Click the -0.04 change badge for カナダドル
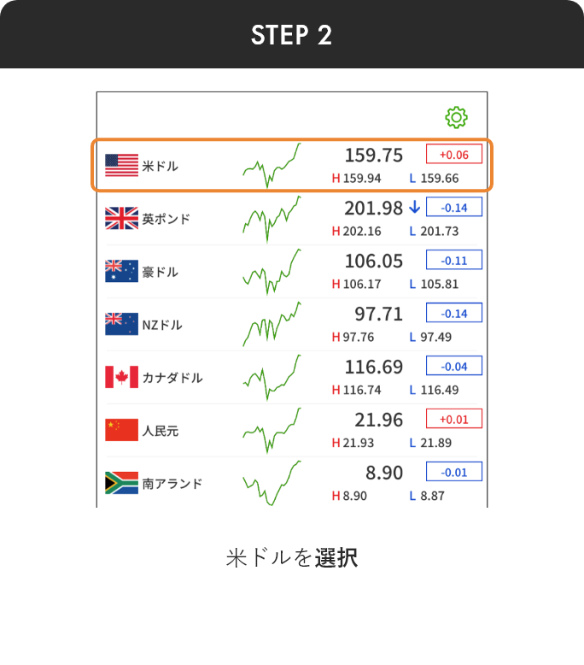 (x=454, y=366)
